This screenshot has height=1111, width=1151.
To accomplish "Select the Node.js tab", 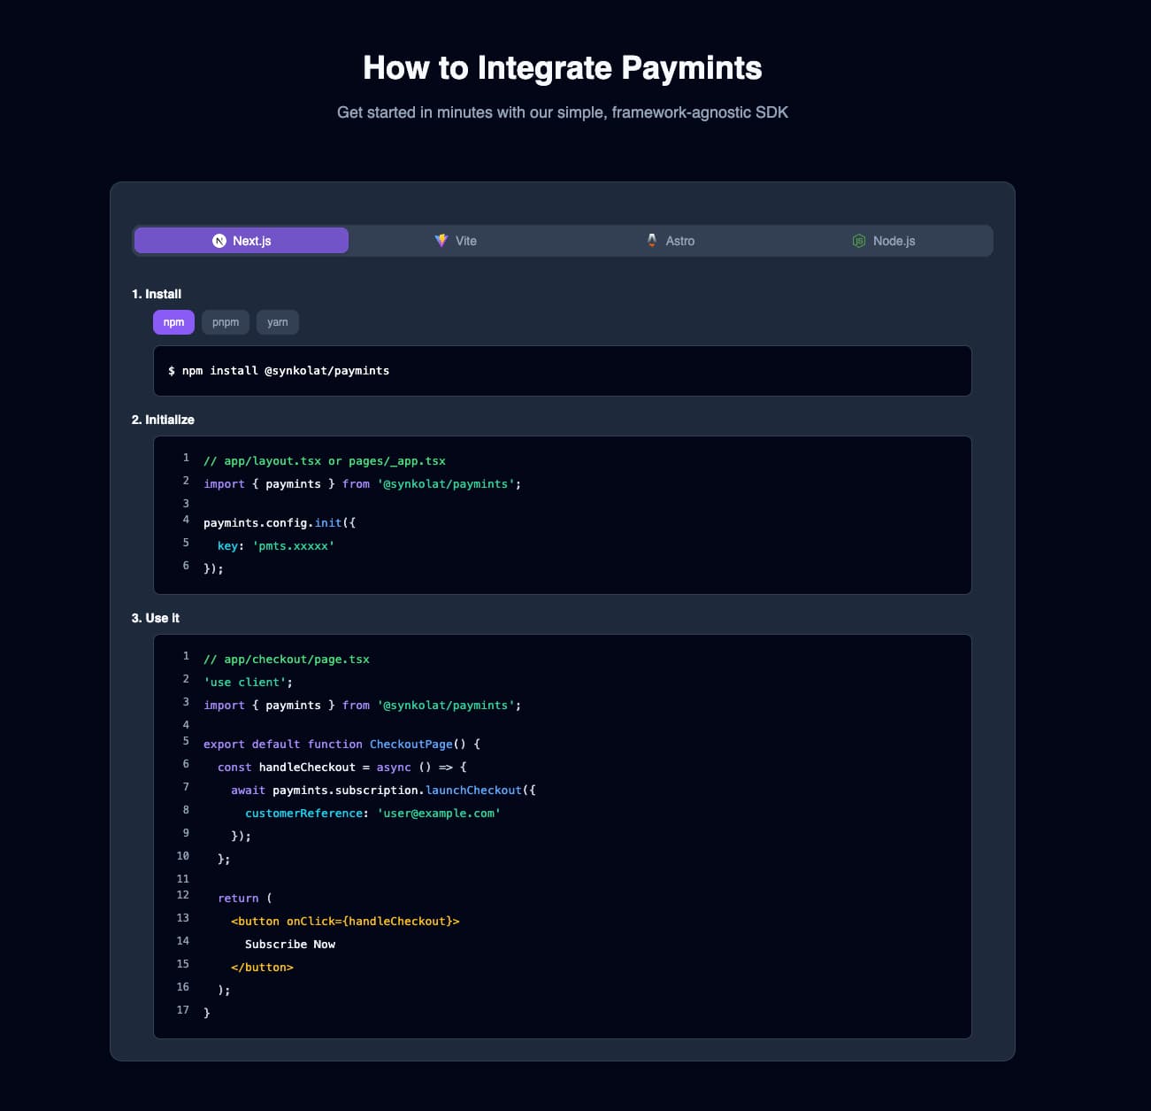I will click(x=884, y=241).
